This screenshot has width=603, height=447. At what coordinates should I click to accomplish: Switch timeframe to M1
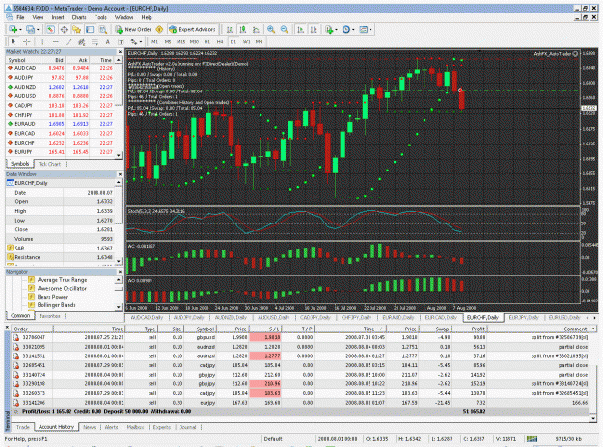tap(154, 41)
